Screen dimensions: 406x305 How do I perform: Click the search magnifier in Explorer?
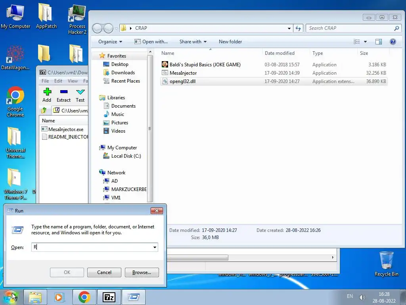click(x=396, y=28)
